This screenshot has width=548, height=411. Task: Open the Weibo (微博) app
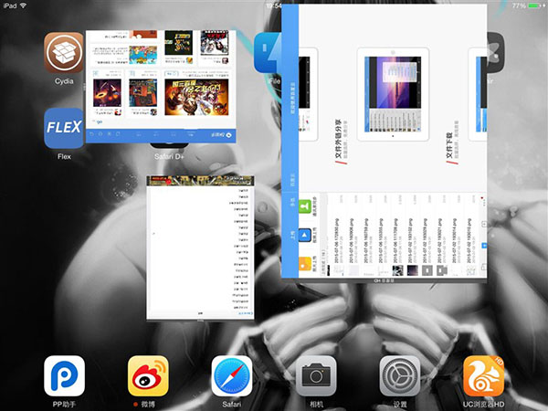coord(148,375)
